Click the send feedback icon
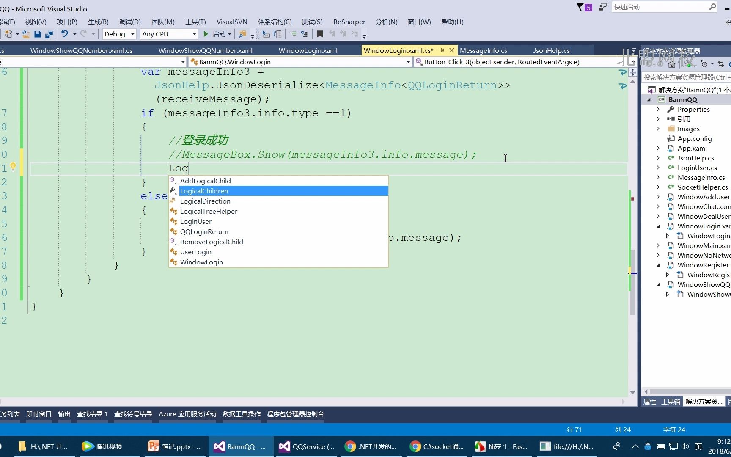Image resolution: width=731 pixels, height=457 pixels. 603,7
